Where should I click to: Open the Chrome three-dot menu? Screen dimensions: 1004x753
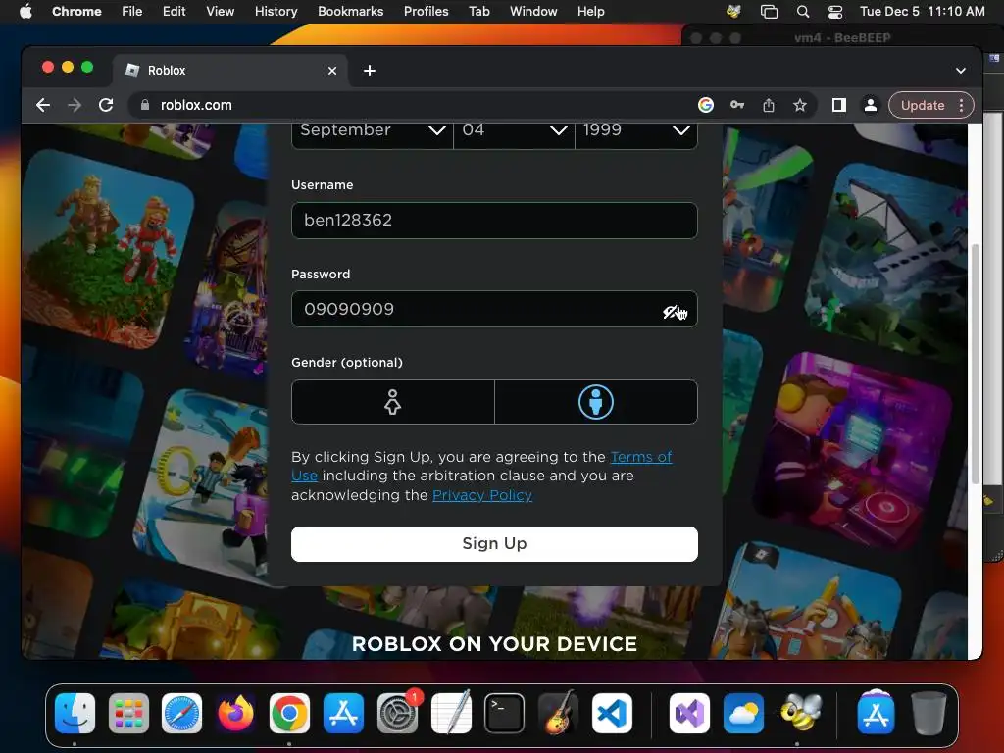[x=961, y=105]
